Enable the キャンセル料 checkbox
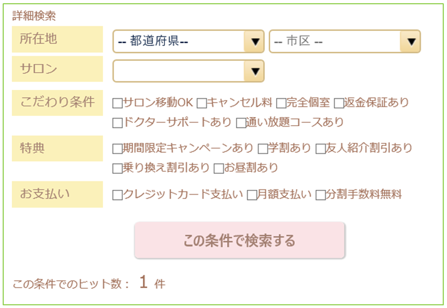447x308 pixels. [x=201, y=103]
